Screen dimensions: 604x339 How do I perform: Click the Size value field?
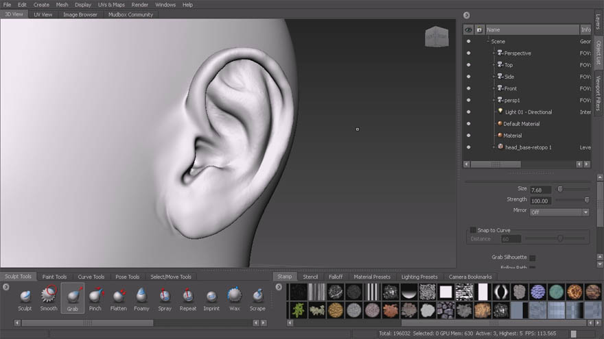point(540,190)
